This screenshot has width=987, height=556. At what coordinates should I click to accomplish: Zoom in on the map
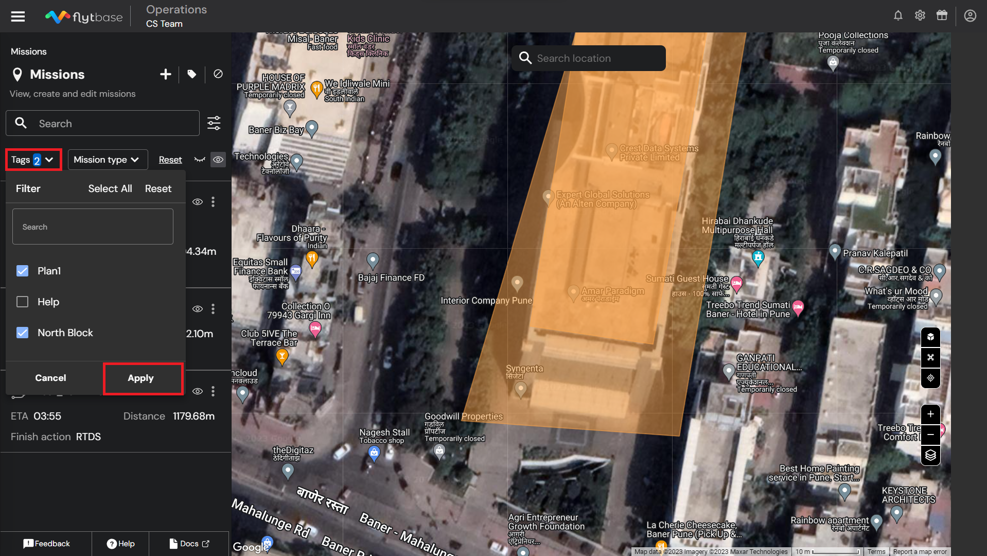click(x=930, y=414)
